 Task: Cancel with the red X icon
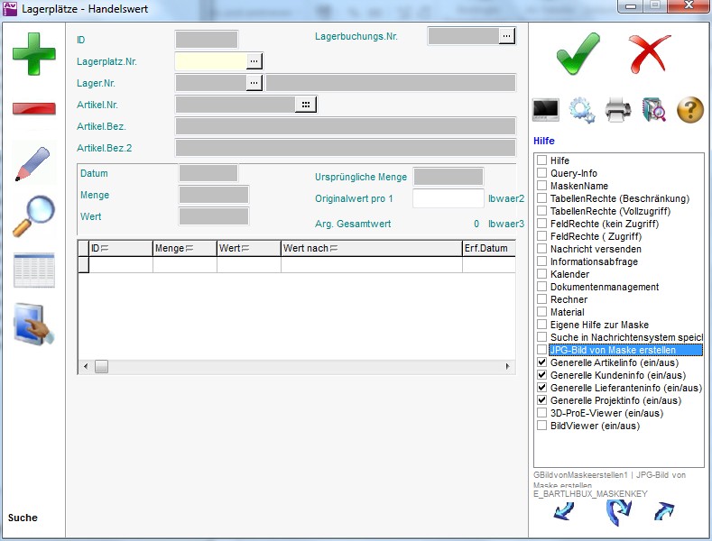tap(650, 53)
